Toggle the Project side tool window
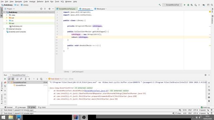 (2, 12)
